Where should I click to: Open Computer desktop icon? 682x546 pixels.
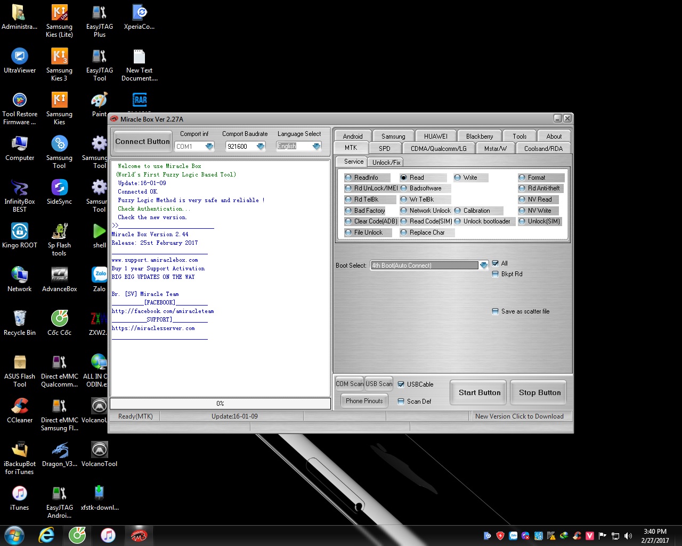[x=20, y=148]
